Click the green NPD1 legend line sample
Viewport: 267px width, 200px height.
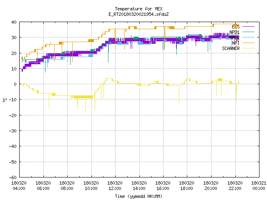tap(248, 32)
